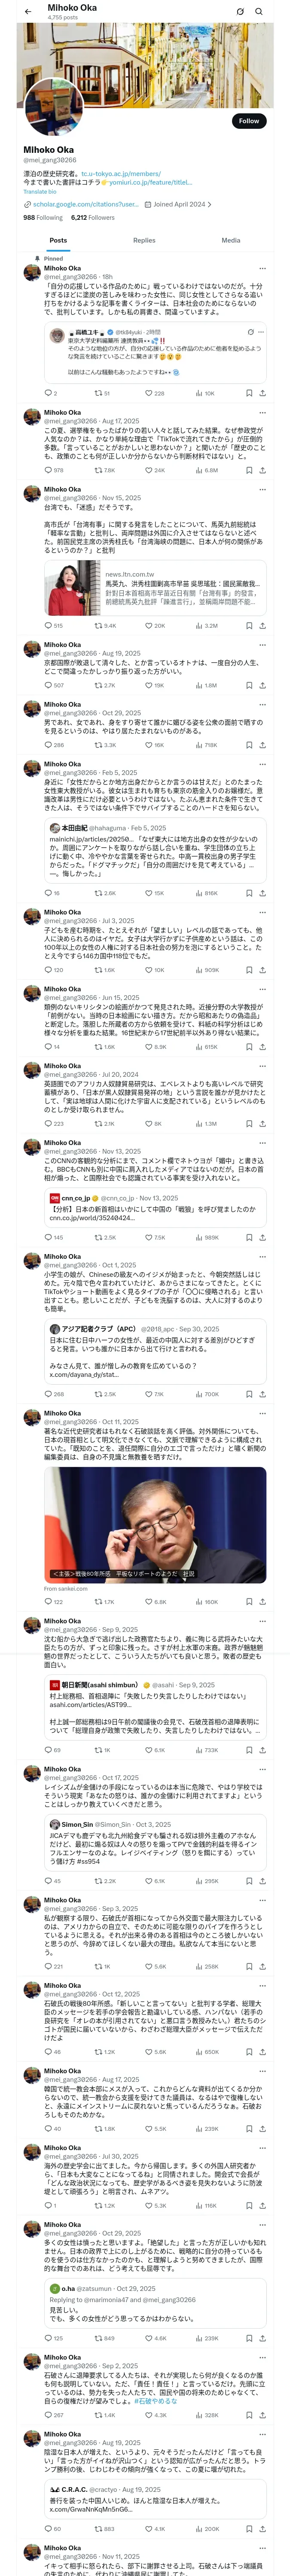Repost the Nov 15, 2025 post
The height and width of the screenshot is (2576, 290).
click(x=98, y=625)
